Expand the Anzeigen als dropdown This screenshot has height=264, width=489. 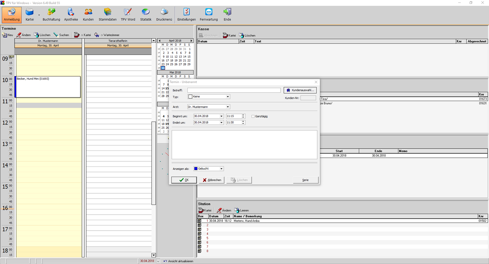[222, 169]
